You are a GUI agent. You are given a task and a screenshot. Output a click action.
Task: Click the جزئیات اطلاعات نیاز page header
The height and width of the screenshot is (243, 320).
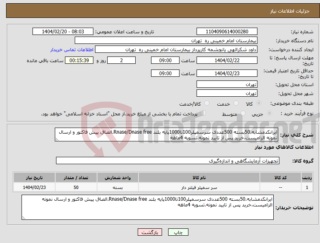click(x=290, y=11)
